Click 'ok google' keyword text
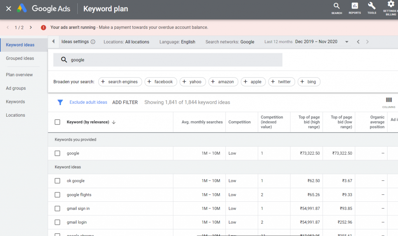Viewport: 398px width, 236px height. (76, 181)
